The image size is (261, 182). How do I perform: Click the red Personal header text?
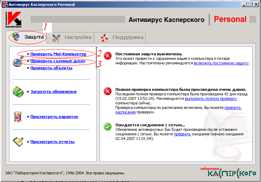click(x=230, y=19)
